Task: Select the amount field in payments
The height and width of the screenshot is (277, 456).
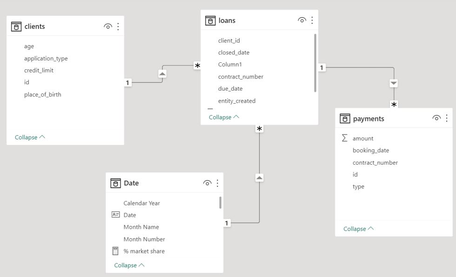Action: point(363,138)
